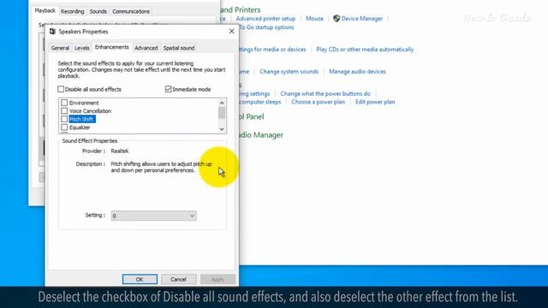
Task: Open Manage audio devices link
Action: (357, 71)
